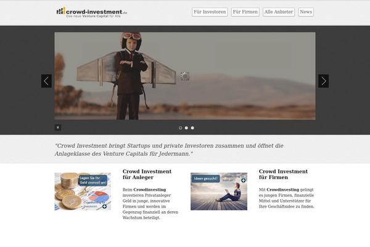
Task: Click the tagline Das neue Venture Capital für Alle
Action: click(94, 16)
